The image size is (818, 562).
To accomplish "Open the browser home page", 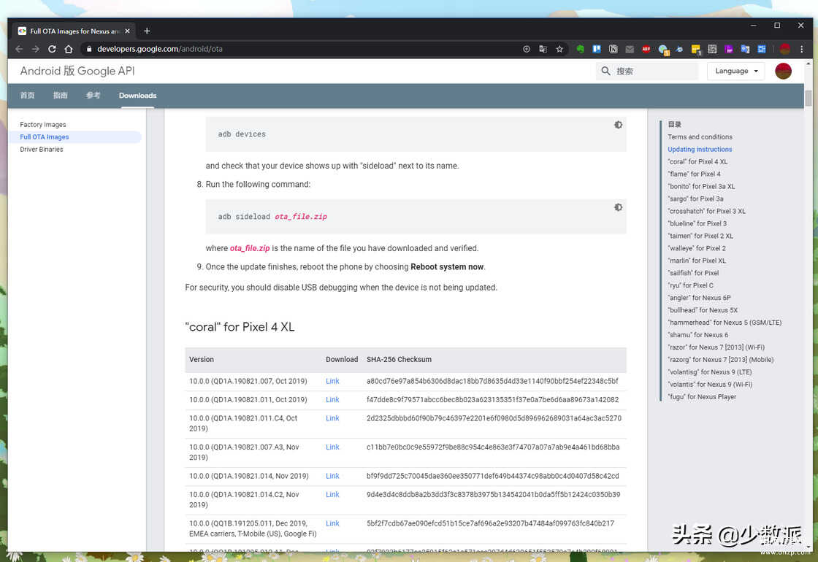I will click(69, 49).
